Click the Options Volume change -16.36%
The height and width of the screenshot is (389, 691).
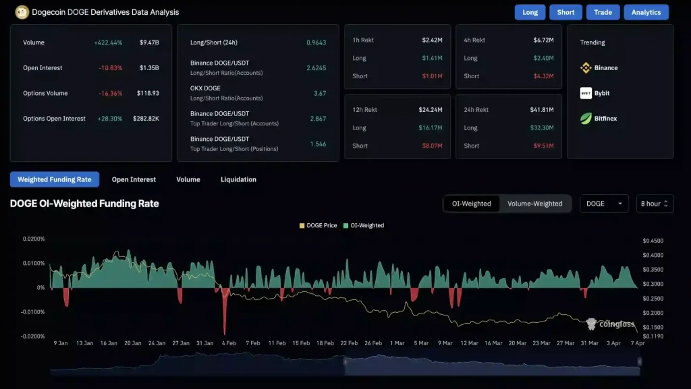(111, 93)
